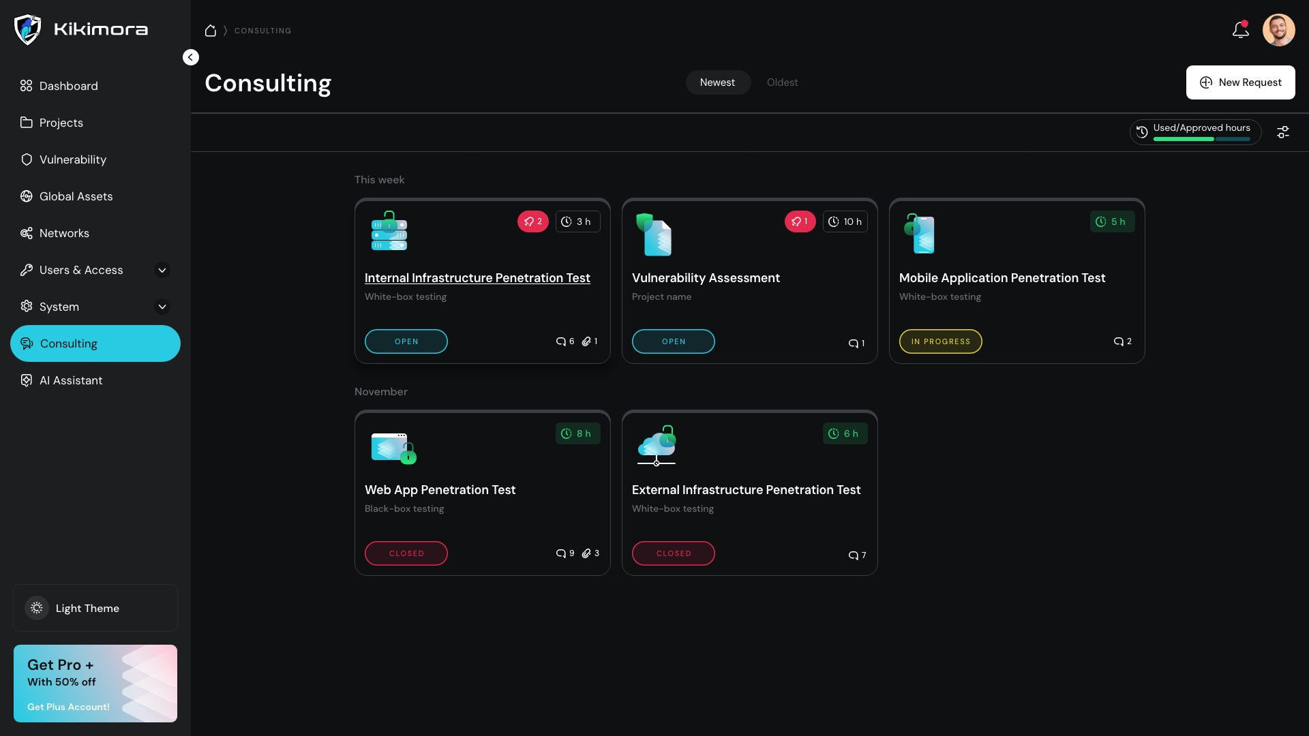Click CLOSED status on Web App card
The width and height of the screenshot is (1309, 736).
coord(406,553)
